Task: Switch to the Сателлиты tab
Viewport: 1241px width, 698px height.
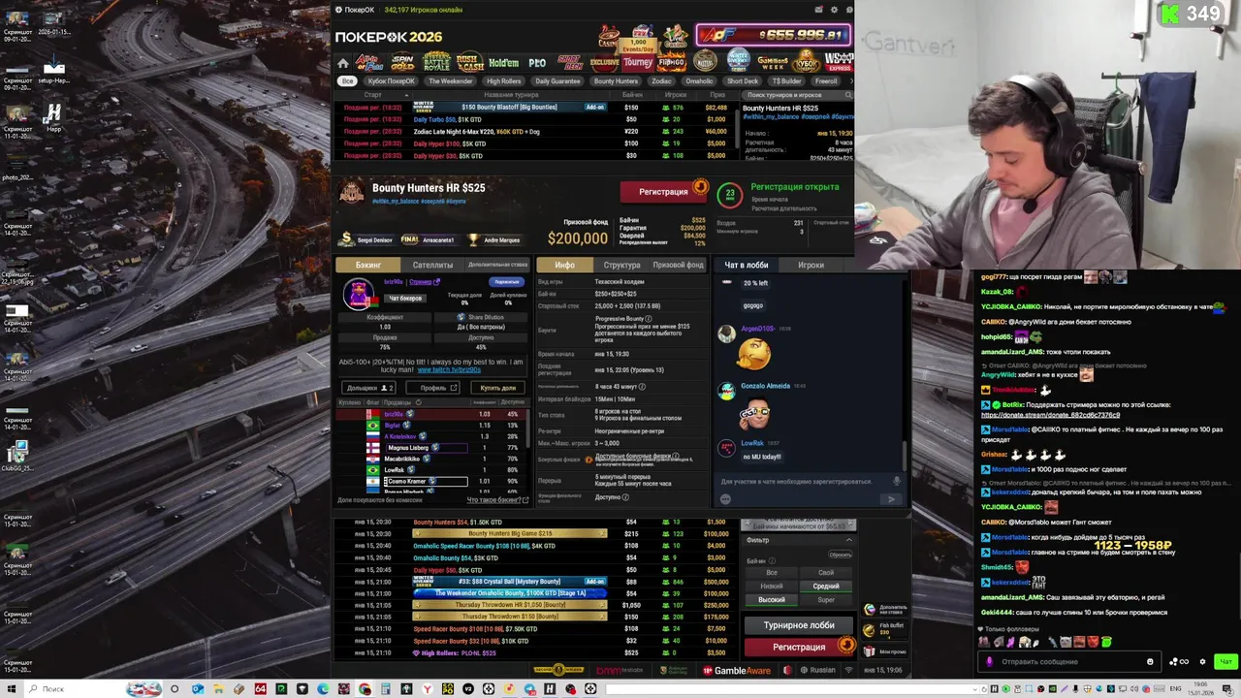Action: 432,265
